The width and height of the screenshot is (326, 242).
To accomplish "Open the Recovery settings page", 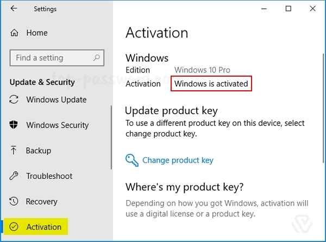I will (41, 202).
